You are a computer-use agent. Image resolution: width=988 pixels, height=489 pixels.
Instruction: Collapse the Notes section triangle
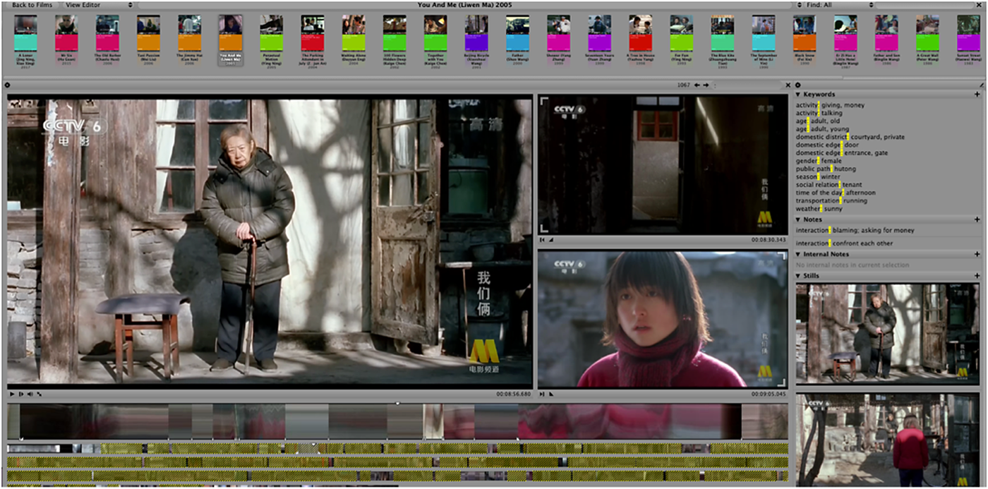coord(799,219)
